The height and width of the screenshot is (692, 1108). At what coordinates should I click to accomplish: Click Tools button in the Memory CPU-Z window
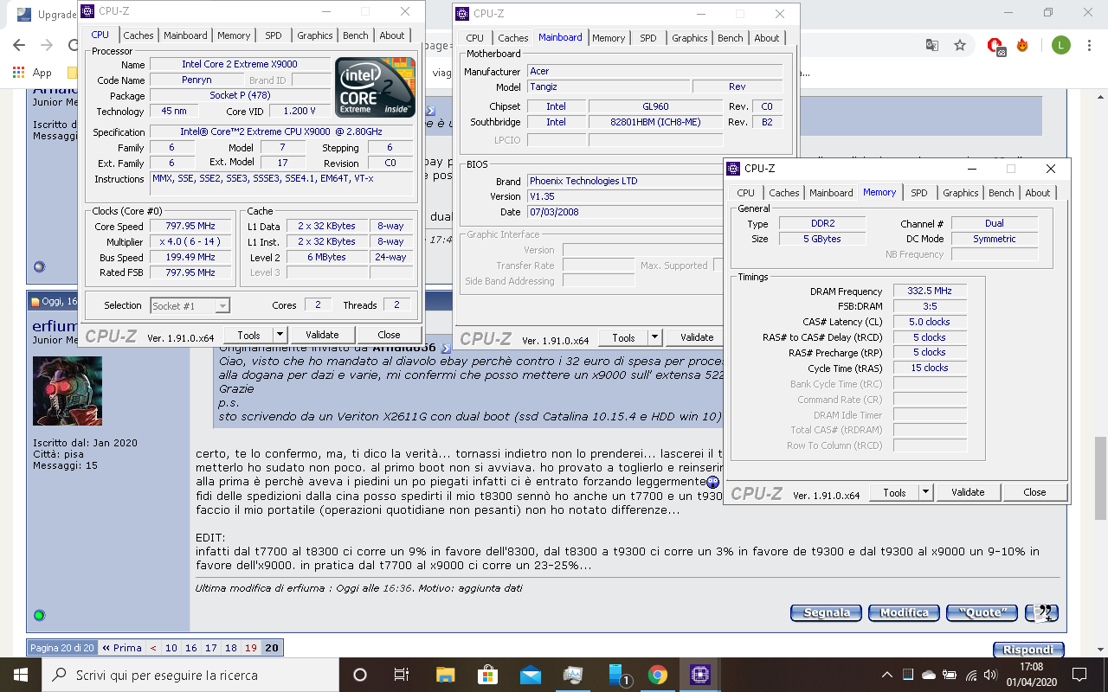click(x=894, y=492)
